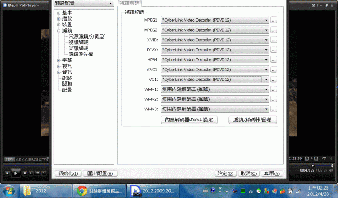Open the AVC1 decoder dropdown
Screen dimensions: 338x198
215,70
